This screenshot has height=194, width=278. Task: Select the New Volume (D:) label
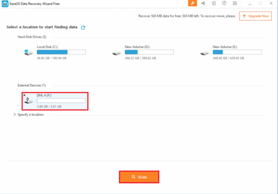click(x=137, y=47)
